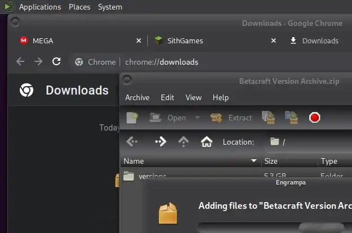The image size is (352, 233).
Task: Open the View menu in Engrampa
Action: click(x=193, y=98)
